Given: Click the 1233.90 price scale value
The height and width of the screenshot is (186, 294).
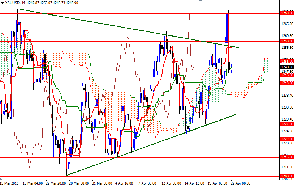Looking at the screenshot, I should 287,107.
